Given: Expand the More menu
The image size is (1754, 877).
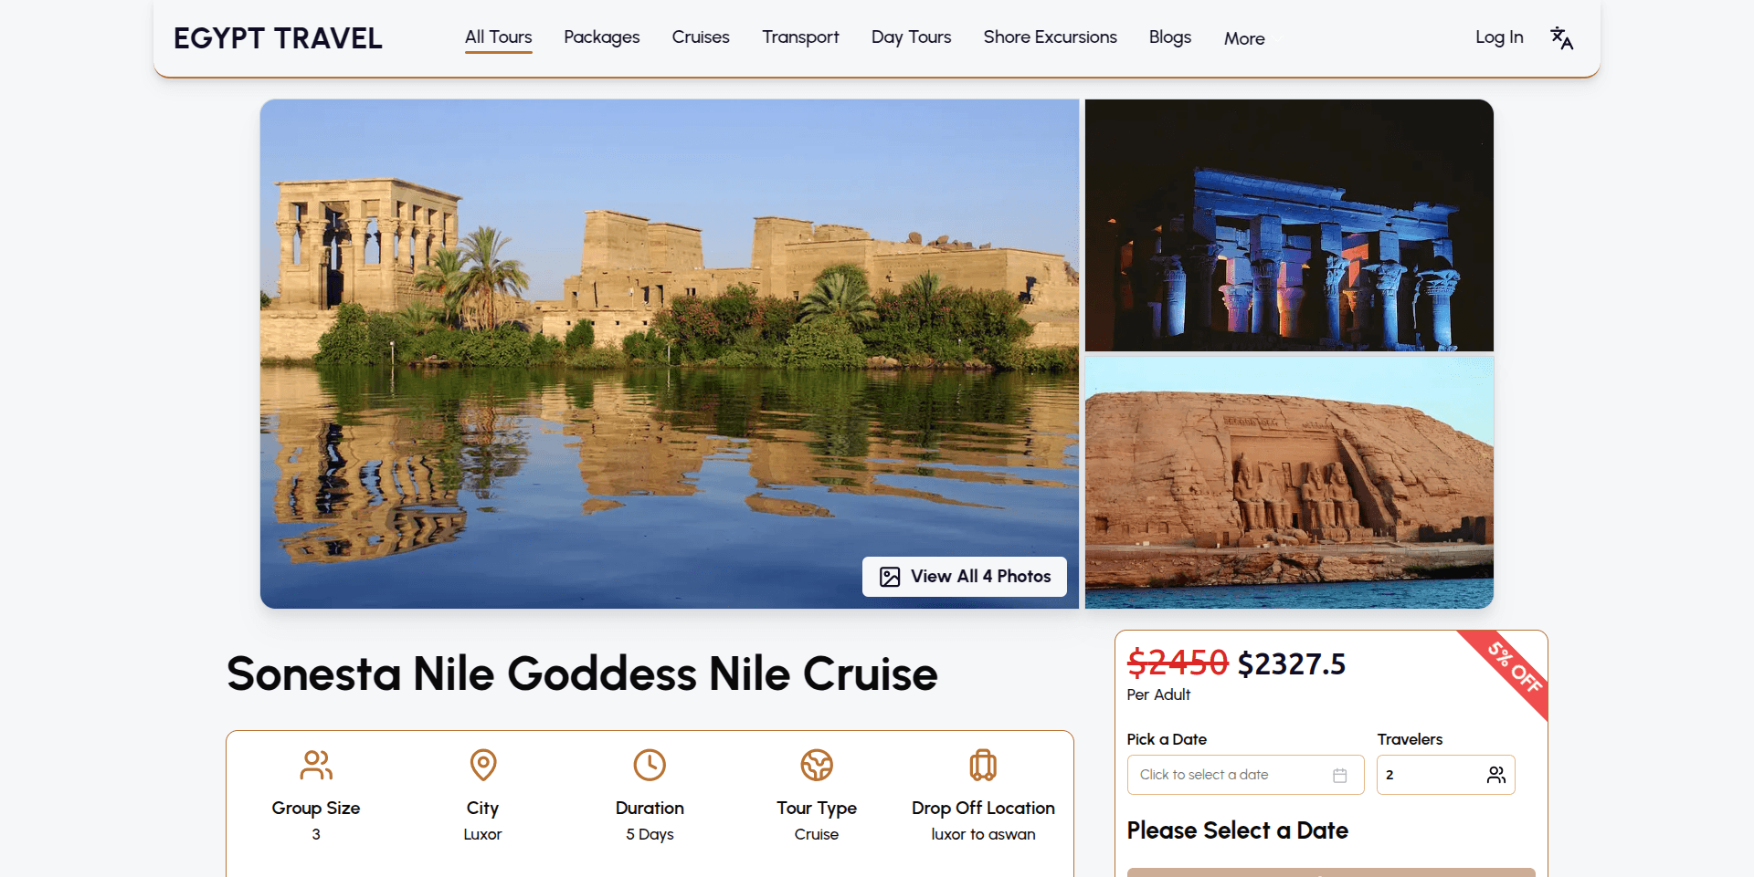Looking at the screenshot, I should tap(1243, 38).
